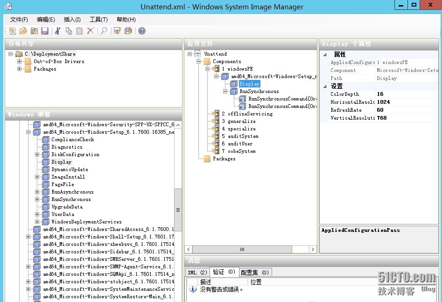The height and width of the screenshot is (302, 442).
Task: Select Packages folder in answer file
Action: (224, 158)
